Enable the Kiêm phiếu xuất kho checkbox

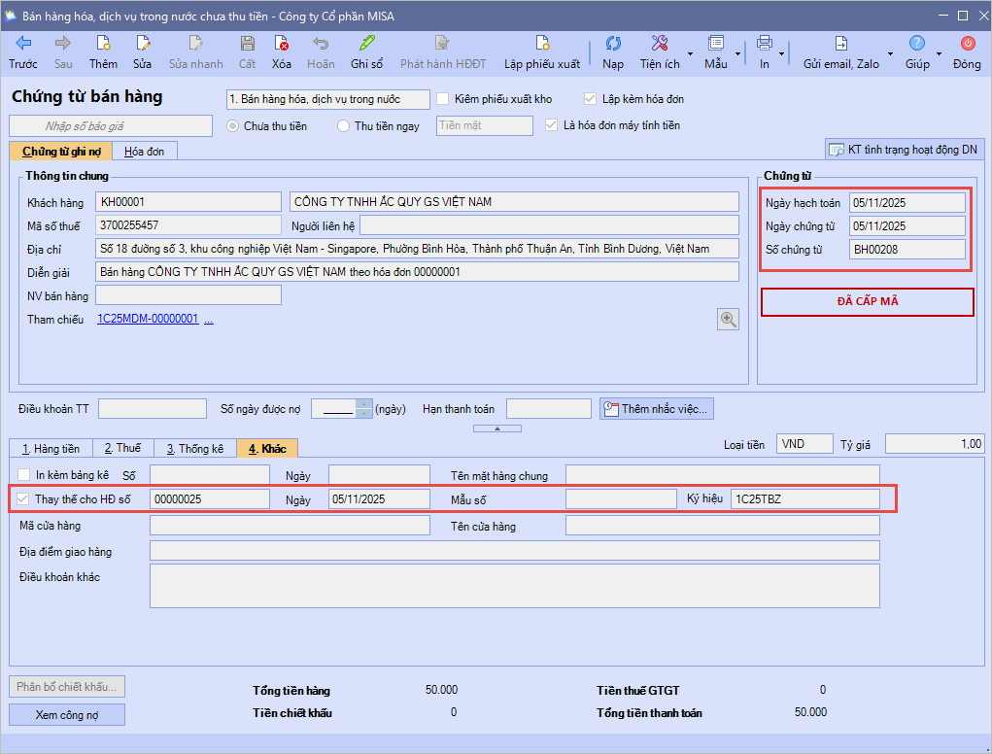pos(443,99)
